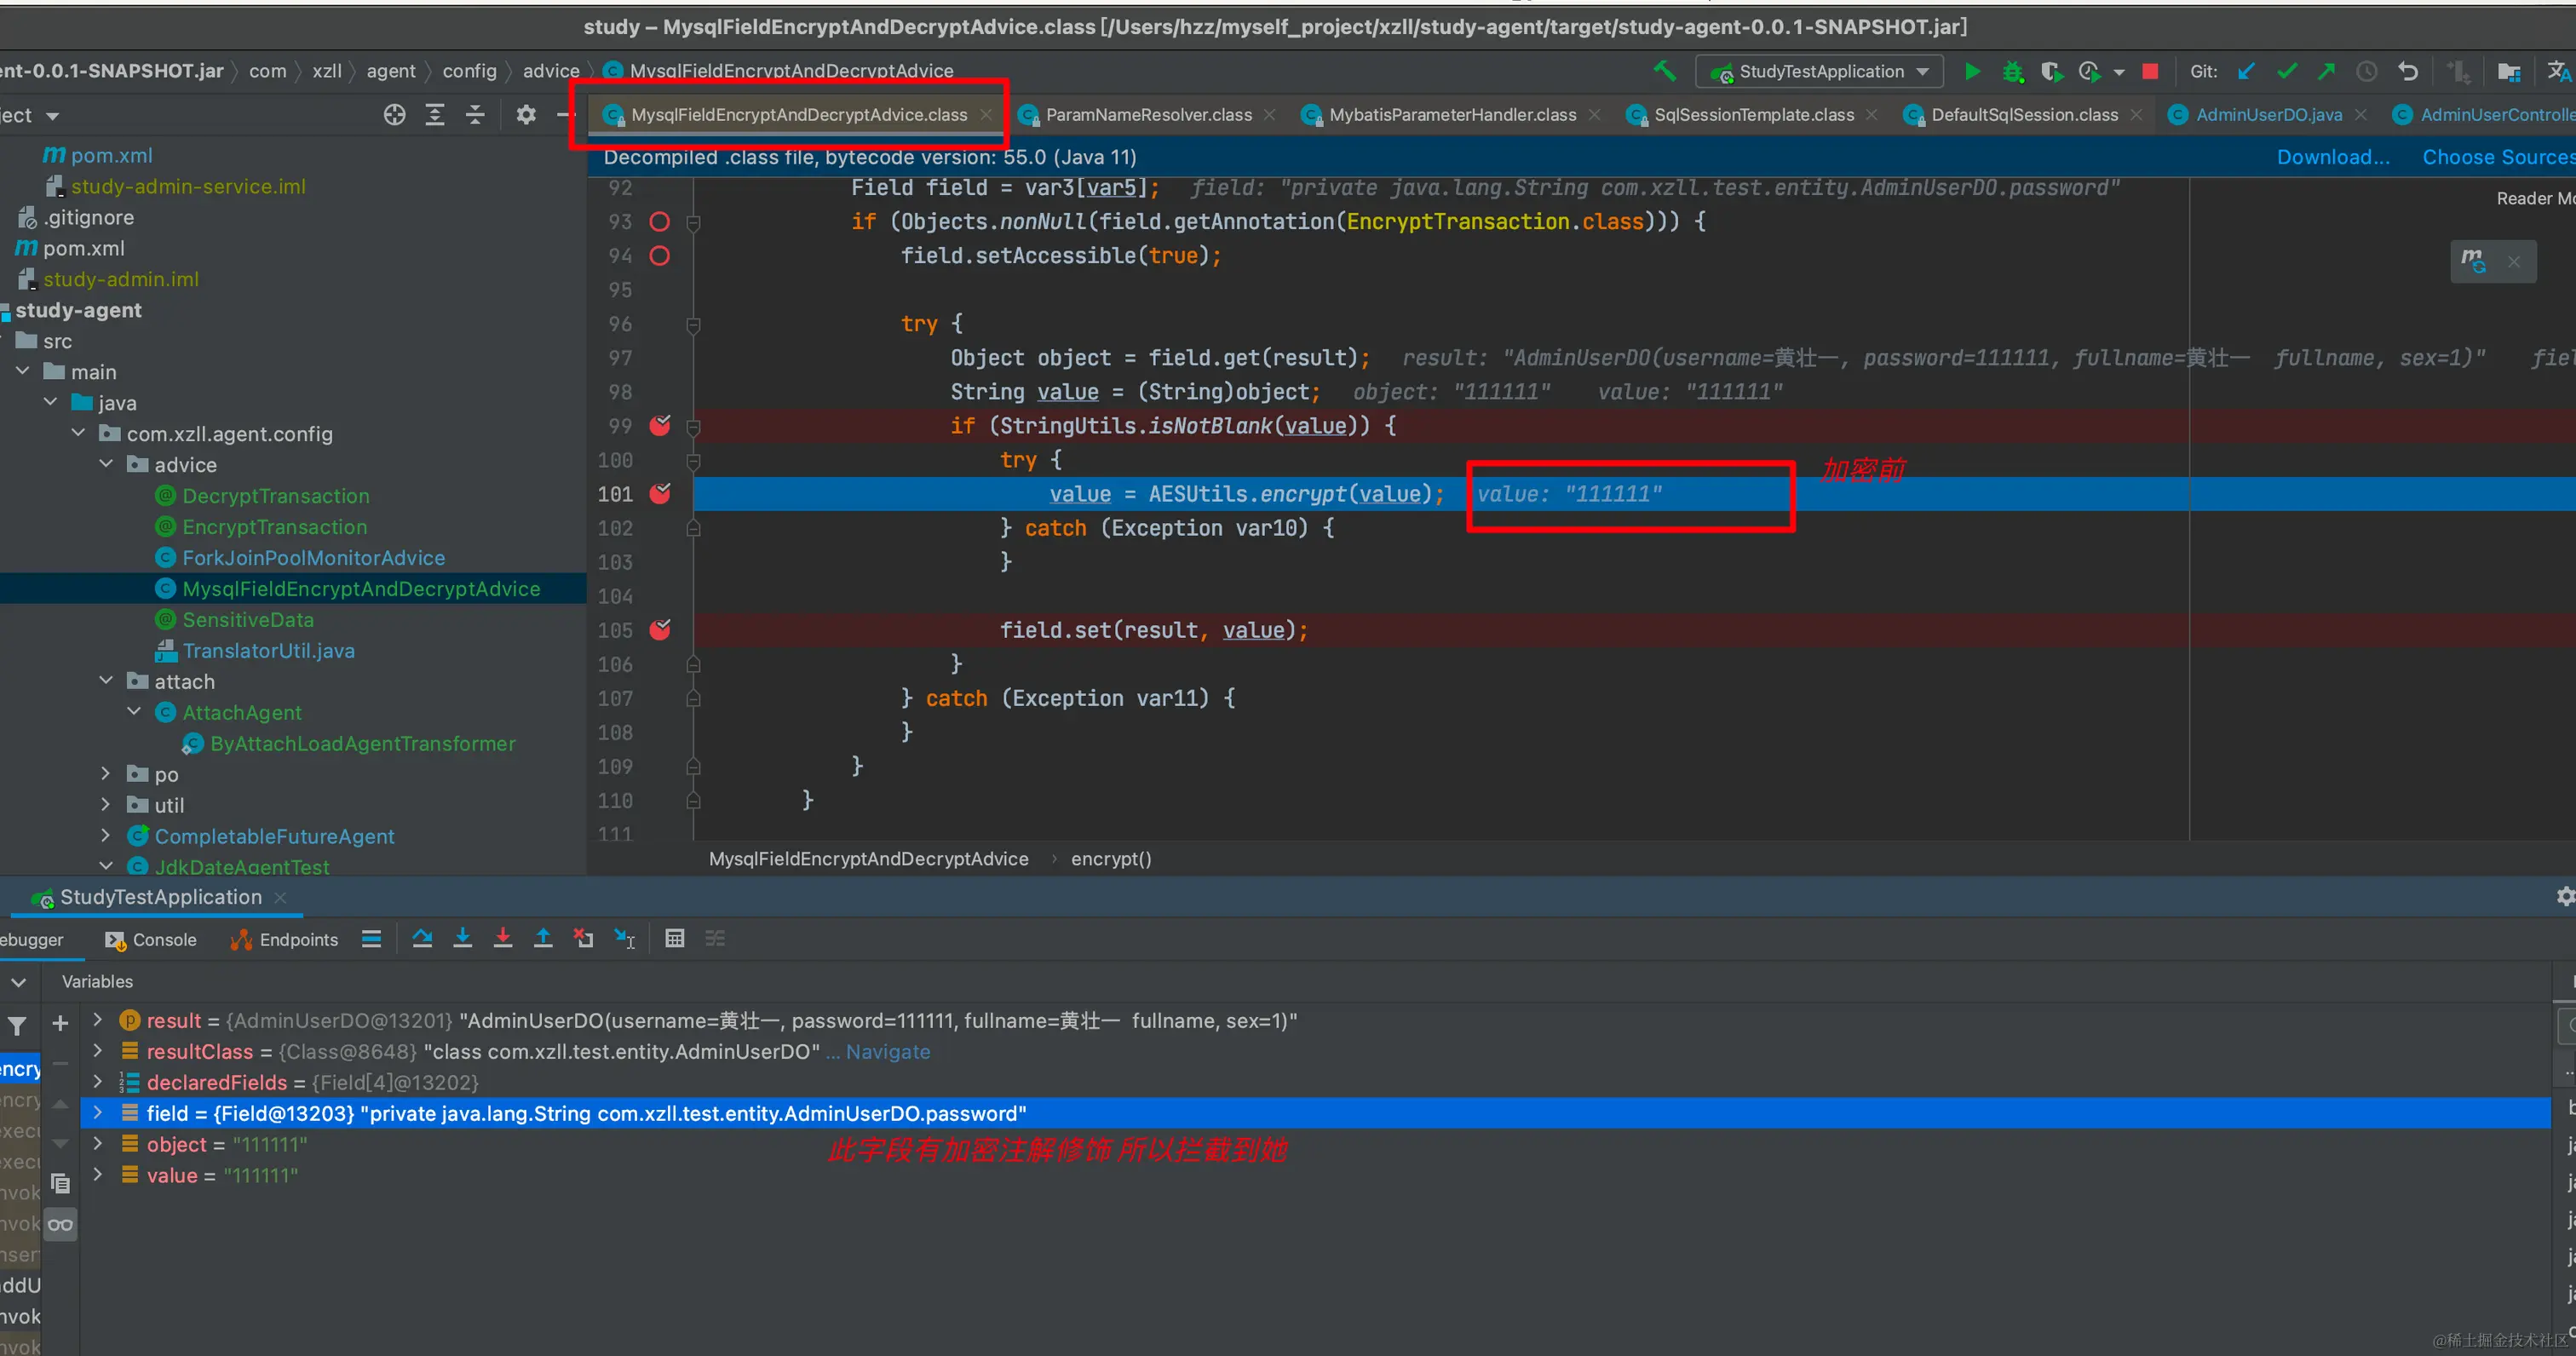Click the Git push green arrow
Viewport: 2576px width, 1356px height.
click(x=2326, y=71)
